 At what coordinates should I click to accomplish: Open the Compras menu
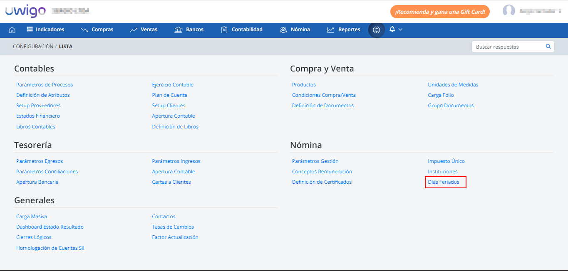coord(97,30)
